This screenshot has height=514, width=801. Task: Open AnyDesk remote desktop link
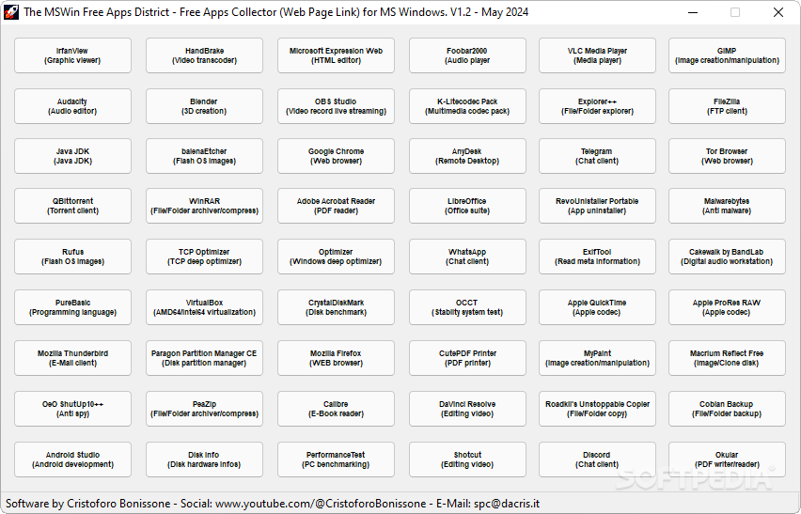point(467,156)
